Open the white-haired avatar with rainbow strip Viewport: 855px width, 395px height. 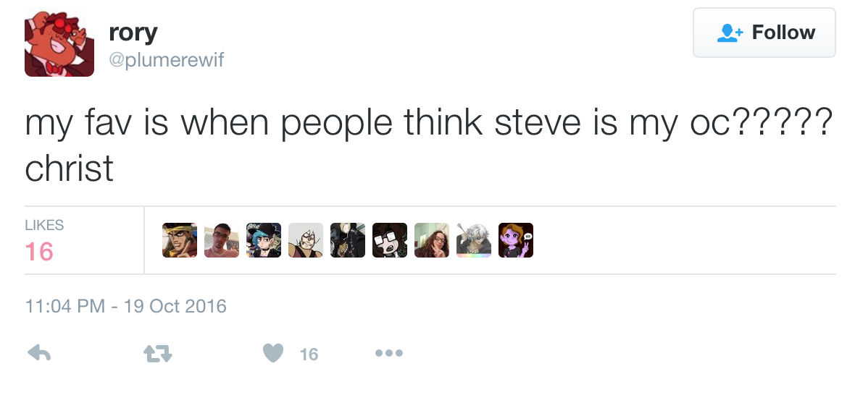pyautogui.click(x=474, y=240)
